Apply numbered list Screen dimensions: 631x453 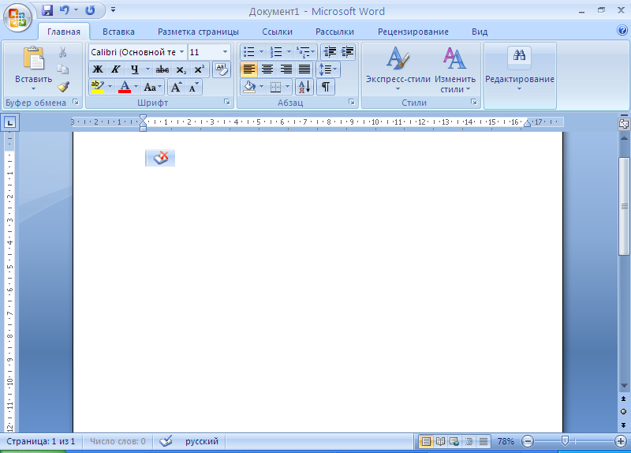(x=277, y=52)
